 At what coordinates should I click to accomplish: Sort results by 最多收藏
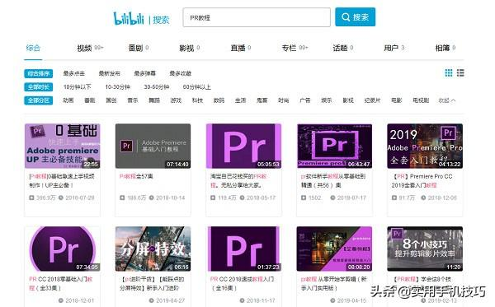click(x=180, y=73)
